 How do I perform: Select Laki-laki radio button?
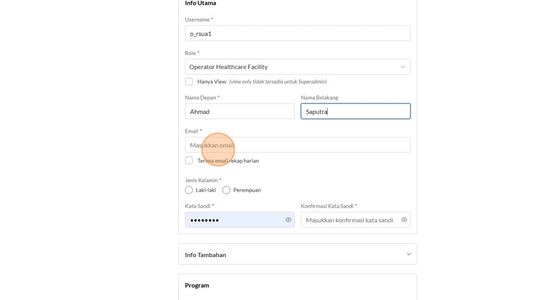point(189,190)
